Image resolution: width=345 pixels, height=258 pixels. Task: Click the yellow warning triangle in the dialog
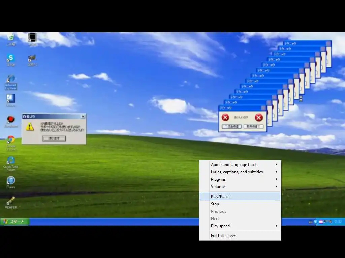pyautogui.click(x=30, y=127)
